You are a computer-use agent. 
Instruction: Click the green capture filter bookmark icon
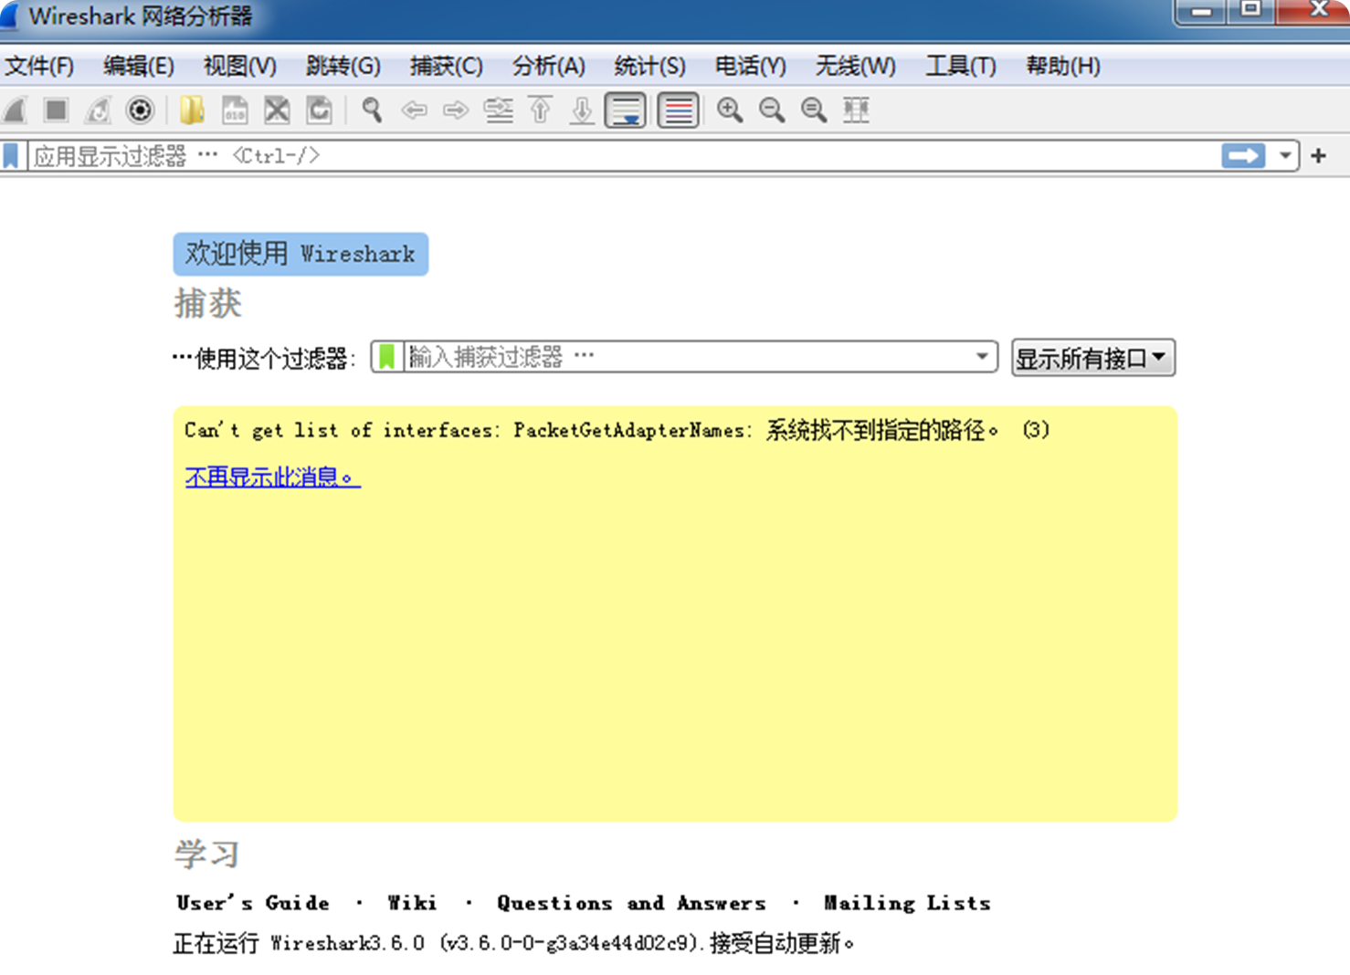click(387, 357)
